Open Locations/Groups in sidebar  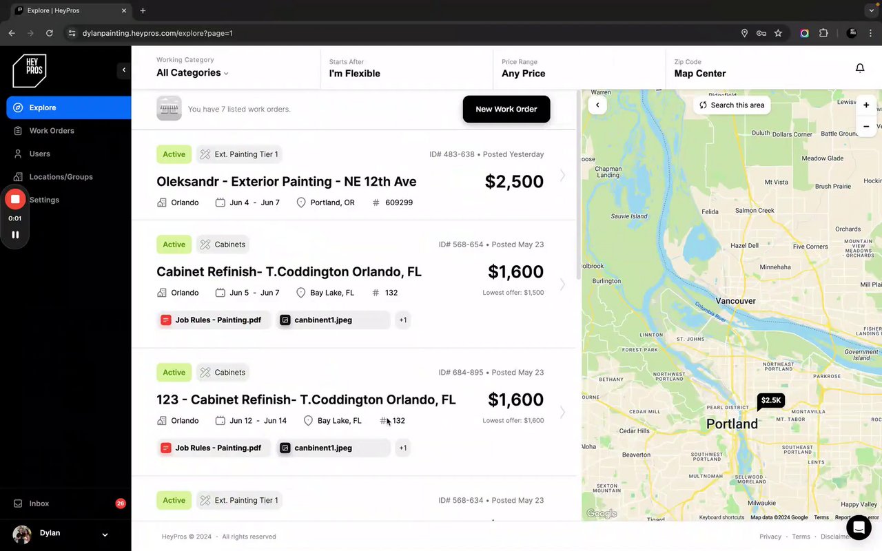click(61, 177)
